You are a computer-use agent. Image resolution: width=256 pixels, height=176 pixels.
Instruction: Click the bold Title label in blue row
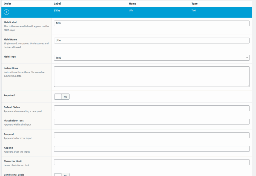pyautogui.click(x=57, y=11)
